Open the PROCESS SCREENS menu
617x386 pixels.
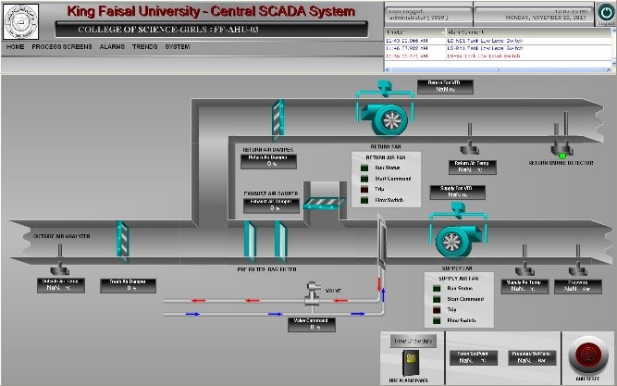tap(62, 46)
